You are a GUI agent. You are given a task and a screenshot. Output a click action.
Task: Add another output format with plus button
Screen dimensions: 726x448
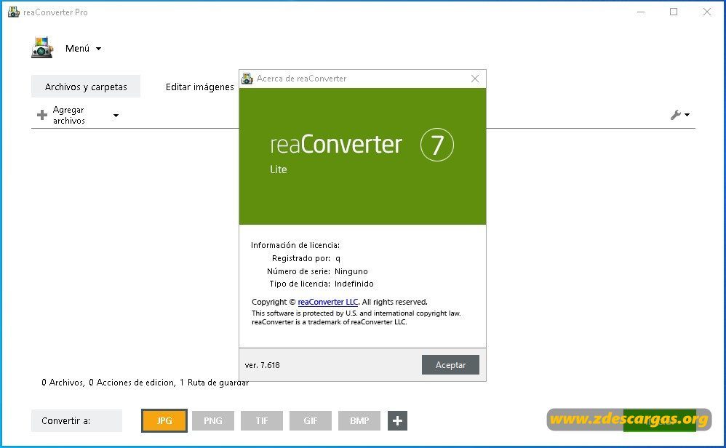(x=397, y=420)
